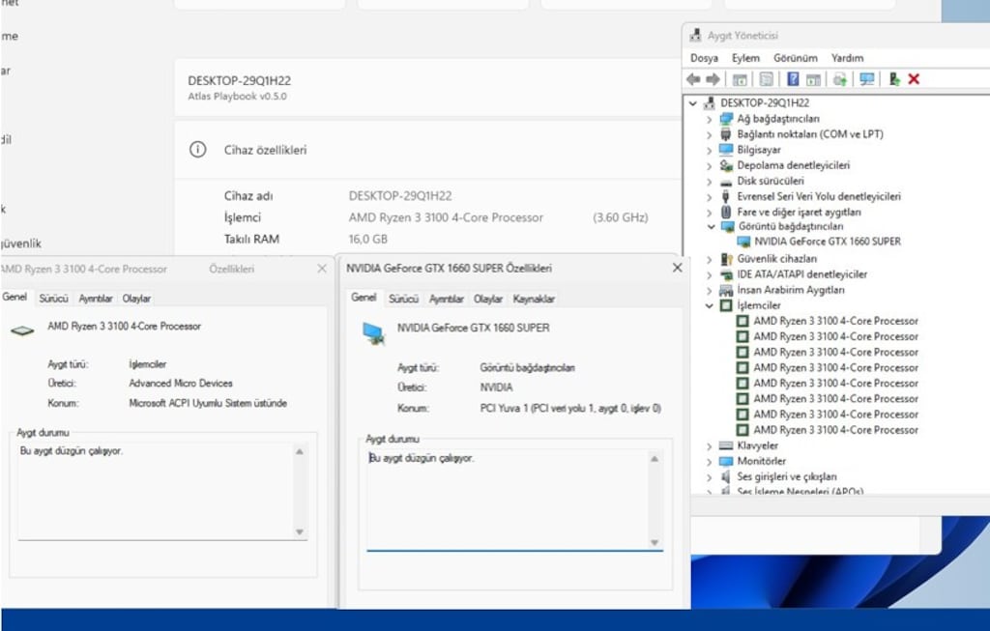Click the Bilgisayar monitor icon in tree
The width and height of the screenshot is (990, 631).
[x=727, y=150]
